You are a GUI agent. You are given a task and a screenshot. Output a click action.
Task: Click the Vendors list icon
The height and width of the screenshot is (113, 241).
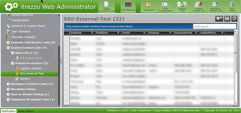coord(17,79)
